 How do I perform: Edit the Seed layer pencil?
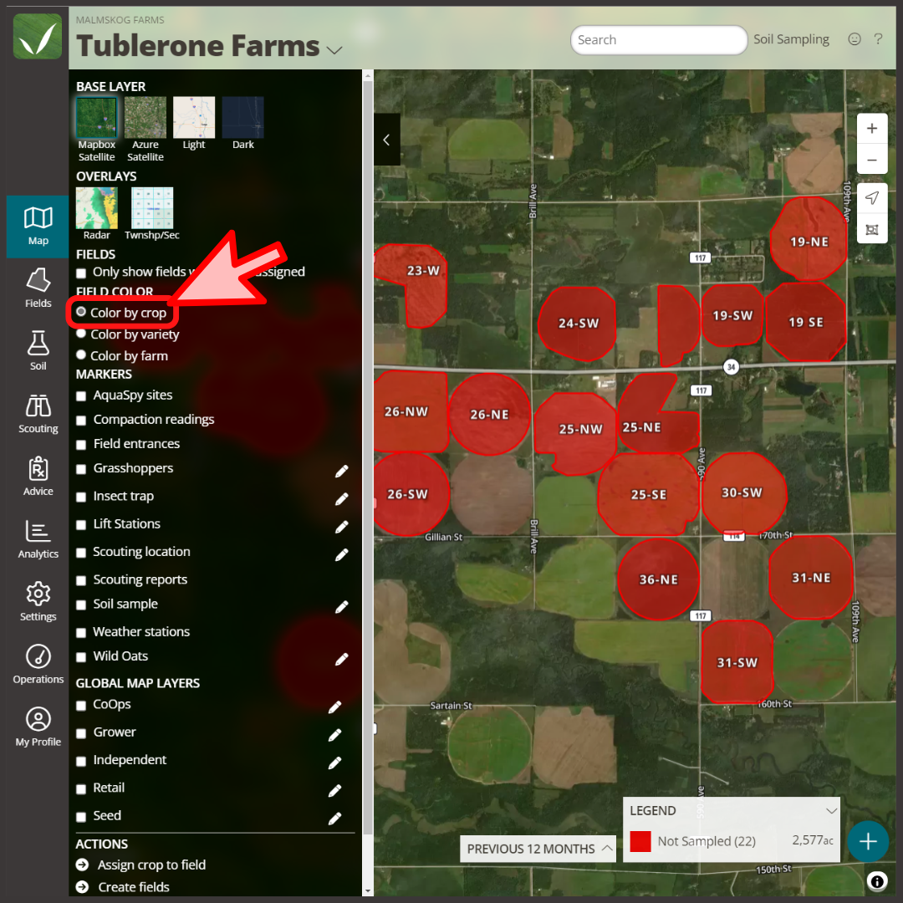(334, 819)
